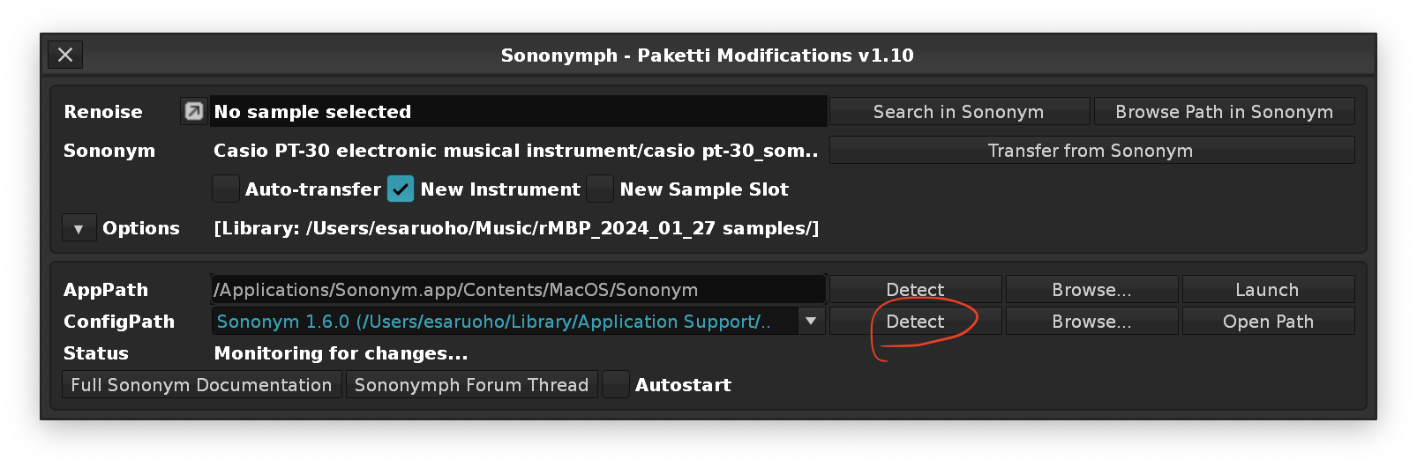Viewport: 1417px width, 467px height.
Task: Click Search in Sononym button
Action: coord(958,112)
